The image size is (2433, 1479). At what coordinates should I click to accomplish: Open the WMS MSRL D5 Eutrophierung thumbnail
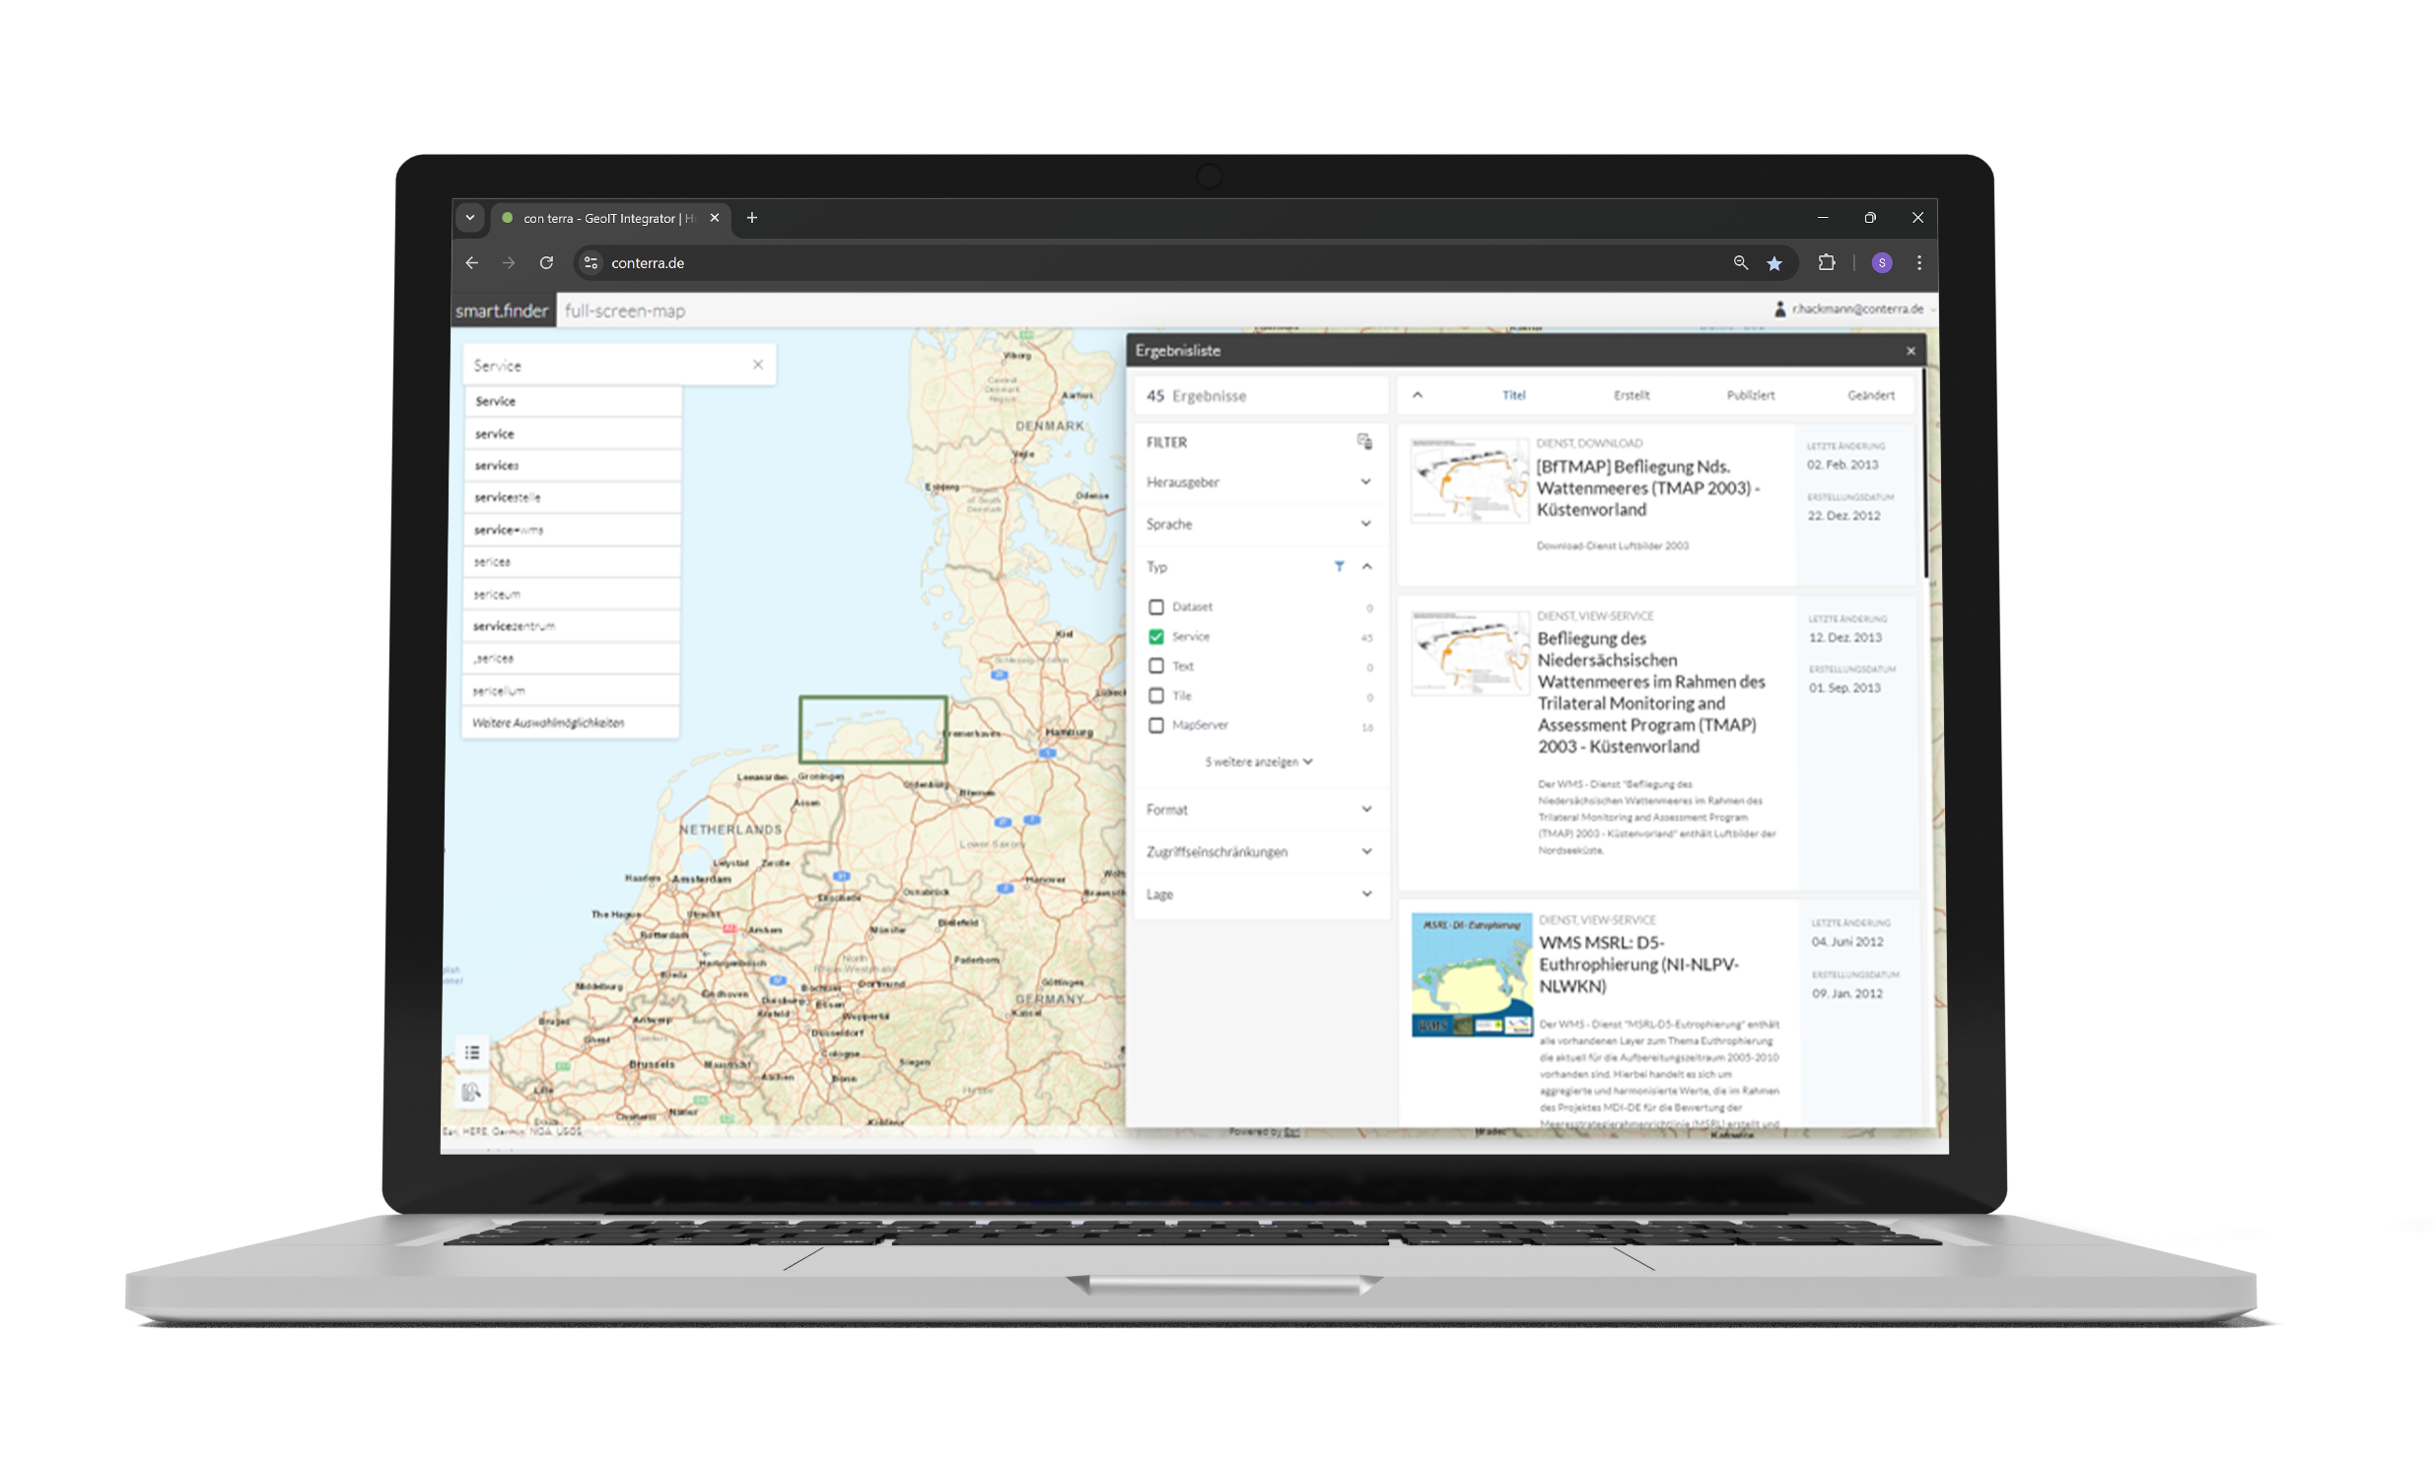click(x=1471, y=974)
